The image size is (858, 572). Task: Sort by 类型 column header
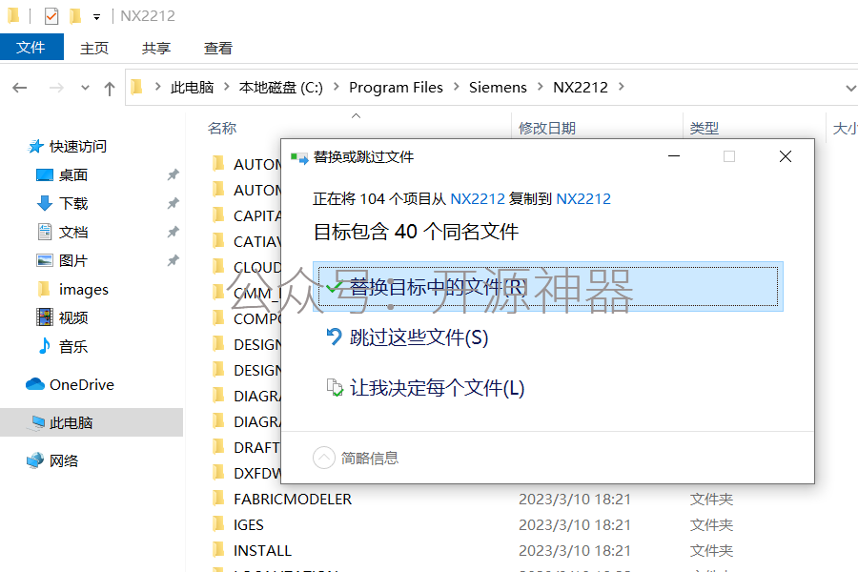705,128
